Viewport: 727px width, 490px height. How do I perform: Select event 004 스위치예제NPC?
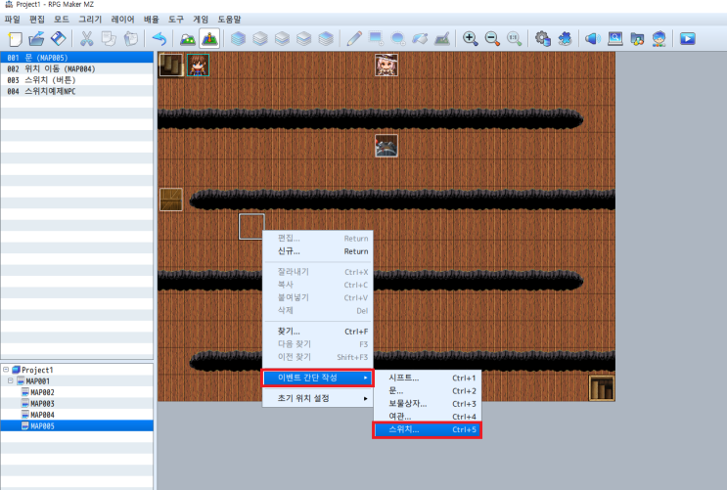(77, 91)
